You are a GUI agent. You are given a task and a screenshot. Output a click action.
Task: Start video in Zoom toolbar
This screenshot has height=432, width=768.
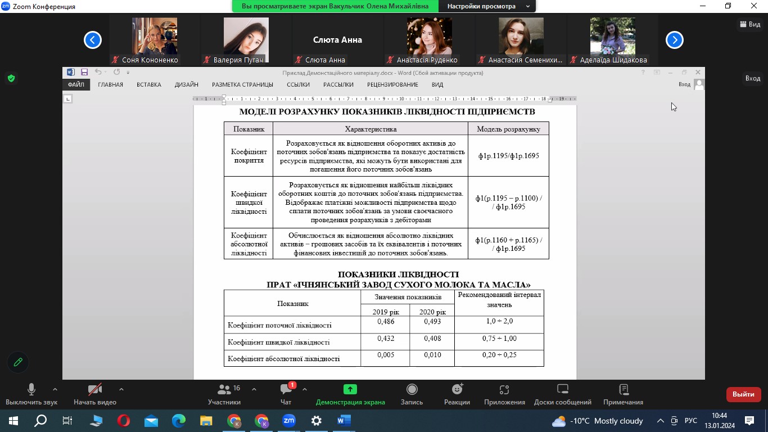[x=95, y=394]
